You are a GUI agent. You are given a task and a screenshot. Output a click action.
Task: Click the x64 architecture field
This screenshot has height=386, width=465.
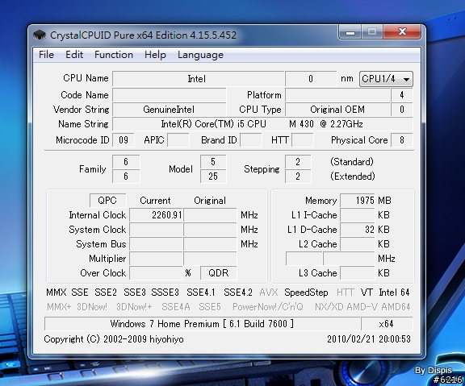coord(387,323)
